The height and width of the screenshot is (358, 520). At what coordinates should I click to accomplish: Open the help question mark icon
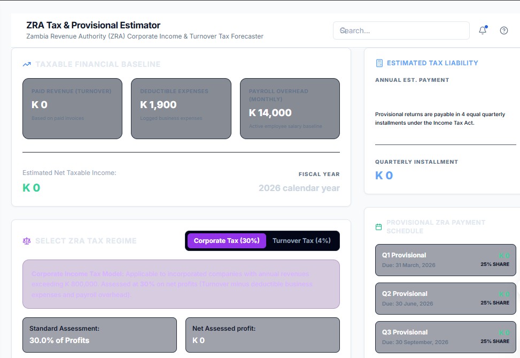point(504,31)
